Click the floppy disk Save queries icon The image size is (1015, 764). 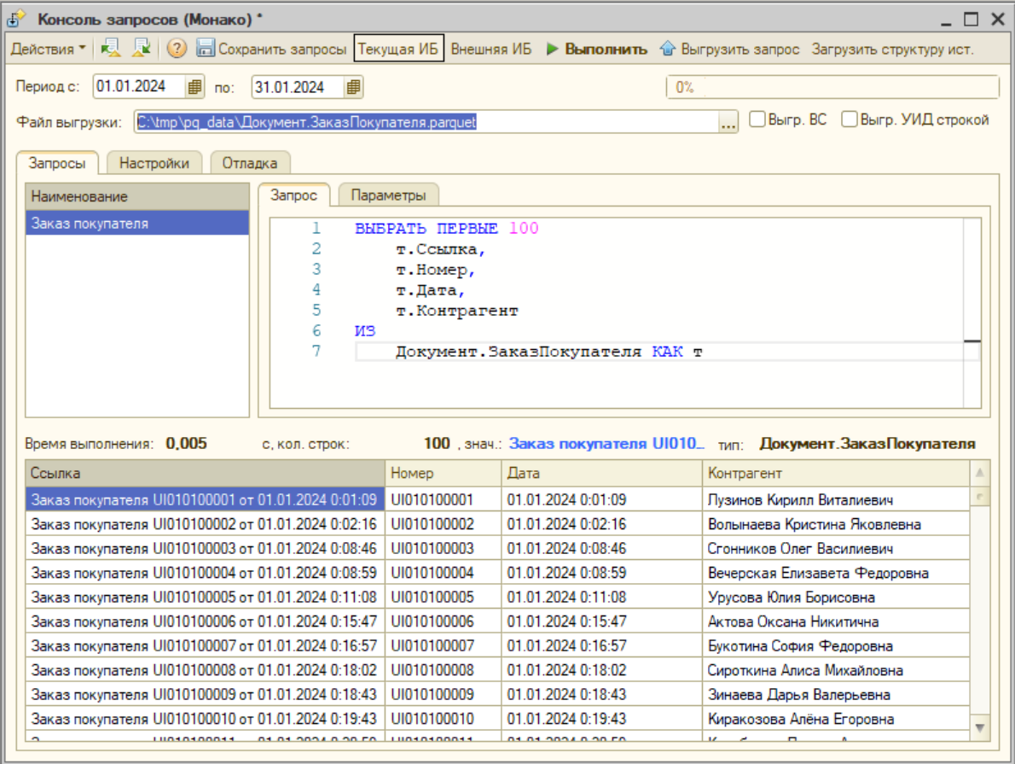(205, 49)
